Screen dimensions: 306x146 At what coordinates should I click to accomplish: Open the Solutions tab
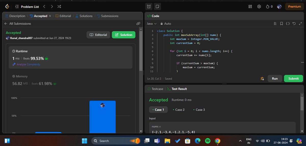(x=84, y=16)
